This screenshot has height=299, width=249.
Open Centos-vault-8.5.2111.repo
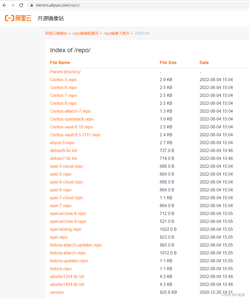(x=75, y=135)
